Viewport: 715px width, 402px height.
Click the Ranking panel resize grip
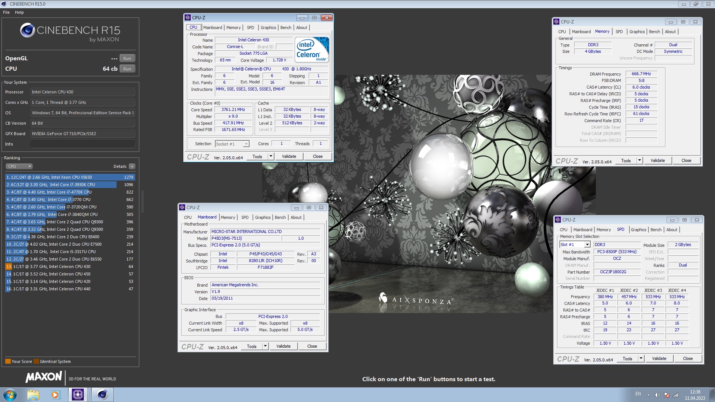point(142,201)
